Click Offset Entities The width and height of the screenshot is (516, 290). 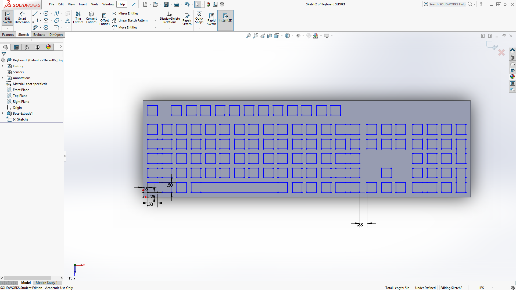(x=105, y=19)
